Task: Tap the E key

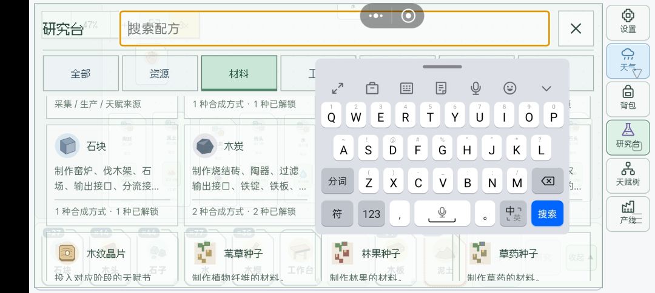Action: (380, 115)
